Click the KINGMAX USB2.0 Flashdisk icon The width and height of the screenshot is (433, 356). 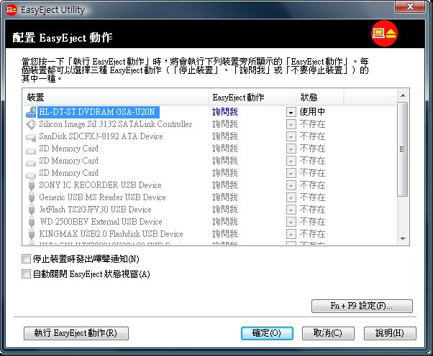[32, 234]
